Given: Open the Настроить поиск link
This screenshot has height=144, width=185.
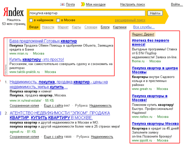Looking at the screenshot, I should click(133, 4).
